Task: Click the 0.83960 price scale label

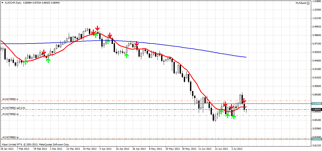Action: pos(317,129)
